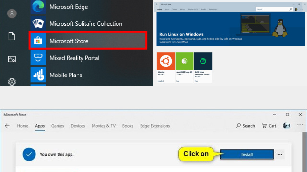This screenshot has width=307, height=172.
Task: Maximize the Install page Store window
Action: click(287, 115)
